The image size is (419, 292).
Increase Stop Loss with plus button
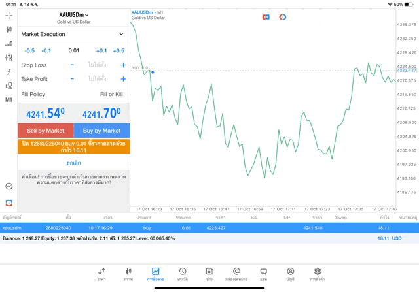[x=123, y=65]
